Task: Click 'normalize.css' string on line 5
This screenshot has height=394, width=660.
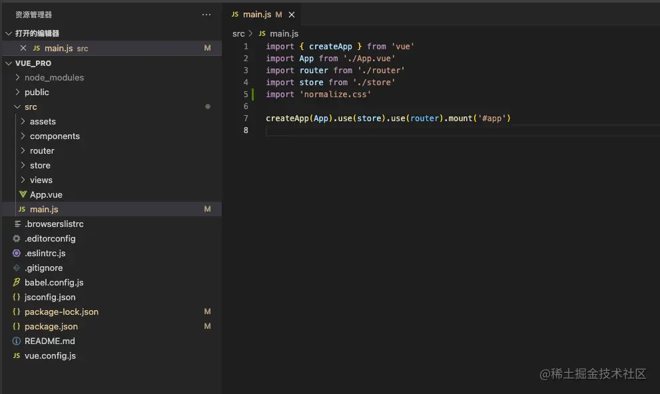Action: (335, 95)
